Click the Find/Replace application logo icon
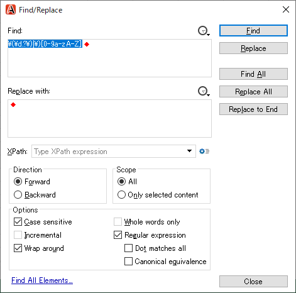The image size is (296, 293). coord(11,9)
